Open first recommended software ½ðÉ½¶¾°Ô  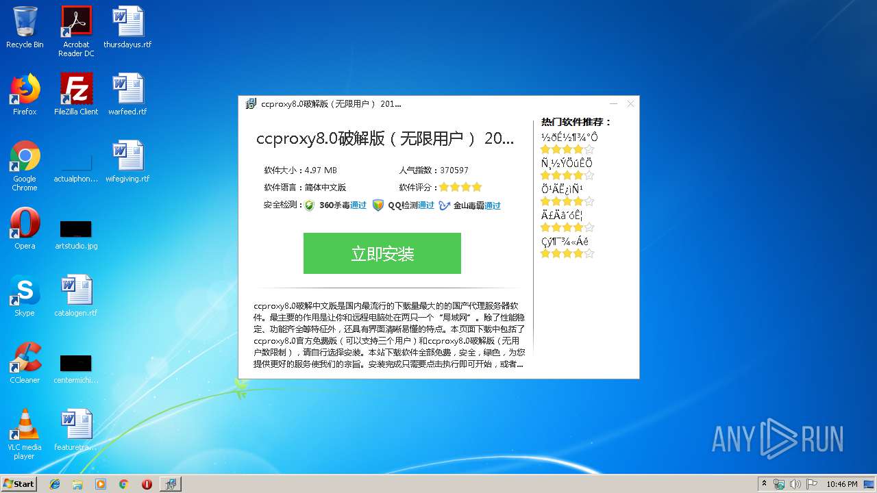pyautogui.click(x=569, y=137)
